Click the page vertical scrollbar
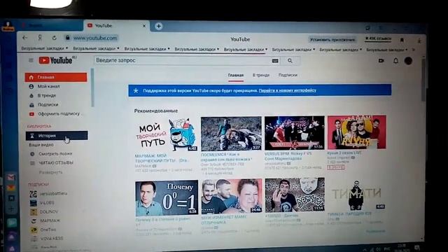 point(423,80)
